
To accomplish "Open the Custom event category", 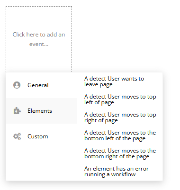I will 41,136.
